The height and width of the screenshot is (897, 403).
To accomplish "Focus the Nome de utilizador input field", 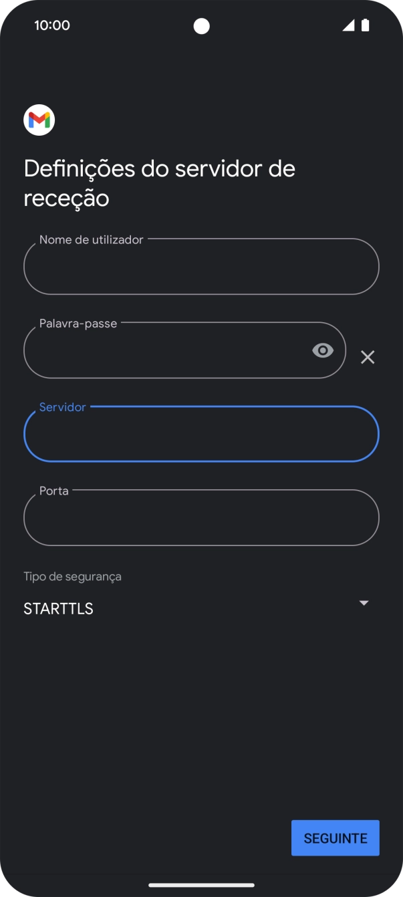I will 200,267.
